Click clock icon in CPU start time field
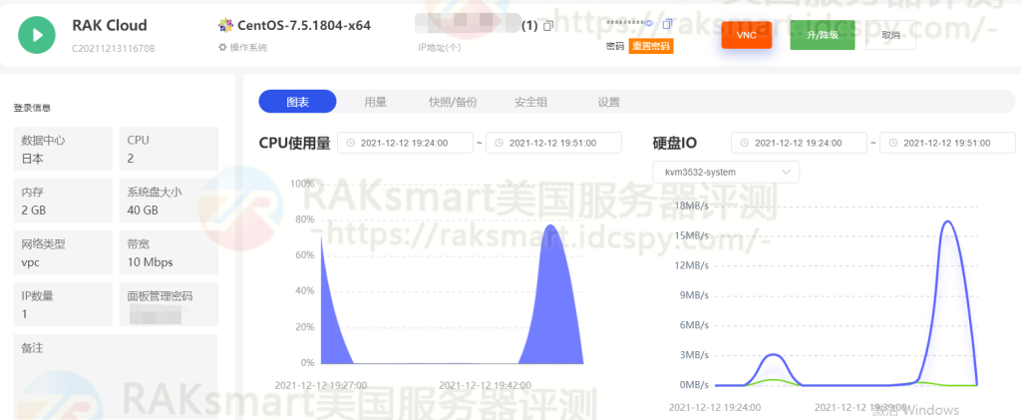 pyautogui.click(x=351, y=144)
